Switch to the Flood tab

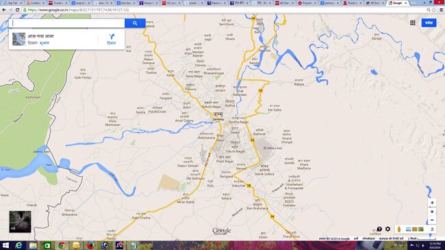[353, 3]
